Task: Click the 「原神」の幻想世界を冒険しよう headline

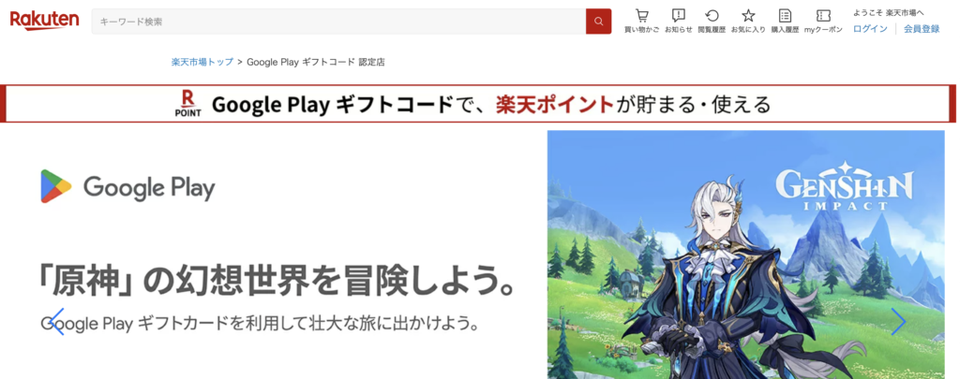Action: click(277, 278)
